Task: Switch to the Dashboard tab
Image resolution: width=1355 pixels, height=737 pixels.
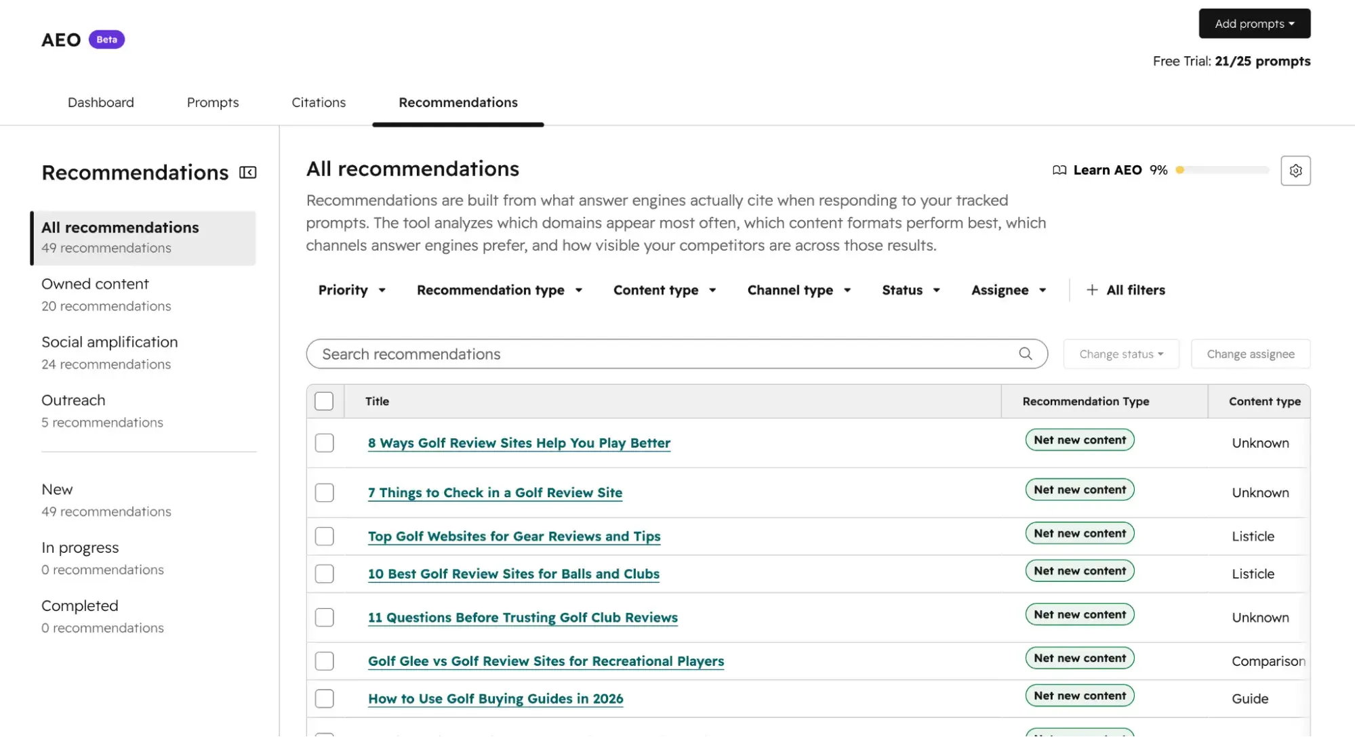Action: [101, 102]
